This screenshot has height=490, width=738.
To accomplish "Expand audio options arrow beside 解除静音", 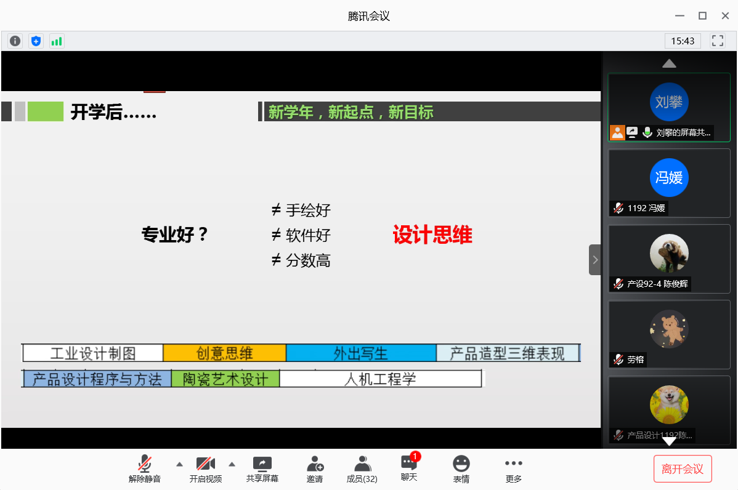I will pyautogui.click(x=179, y=464).
